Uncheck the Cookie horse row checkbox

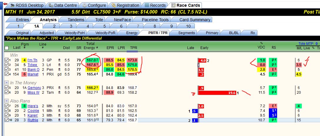[x=6, y=111]
